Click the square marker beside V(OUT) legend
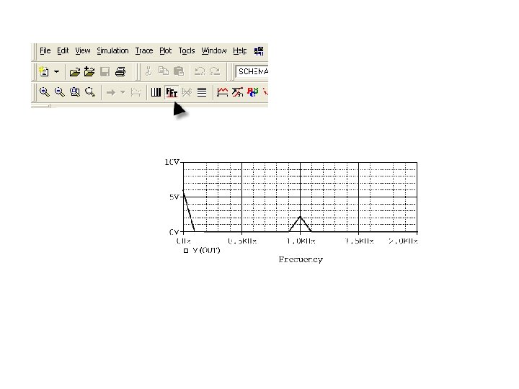 click(186, 251)
